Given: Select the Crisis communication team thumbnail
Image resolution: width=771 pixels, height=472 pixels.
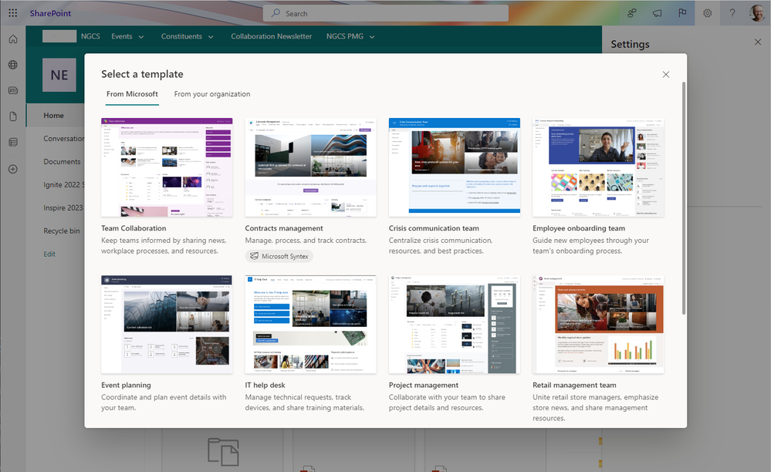Looking at the screenshot, I should 455,167.
